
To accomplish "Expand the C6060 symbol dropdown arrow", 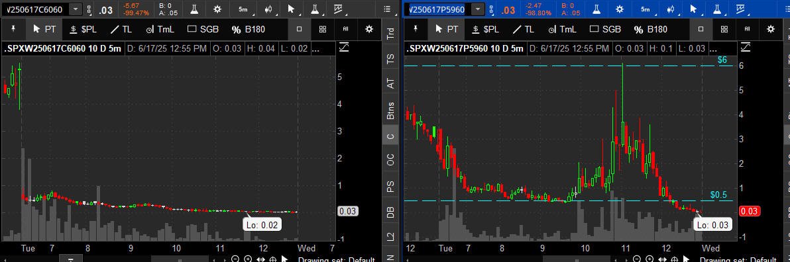I will (x=75, y=9).
